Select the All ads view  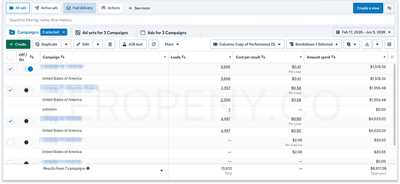[x=18, y=8]
